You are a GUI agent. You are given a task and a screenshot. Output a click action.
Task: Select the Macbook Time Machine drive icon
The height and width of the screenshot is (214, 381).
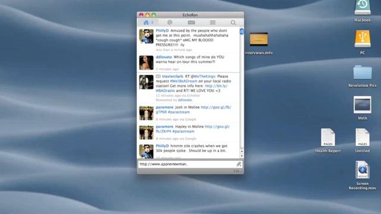point(363,8)
